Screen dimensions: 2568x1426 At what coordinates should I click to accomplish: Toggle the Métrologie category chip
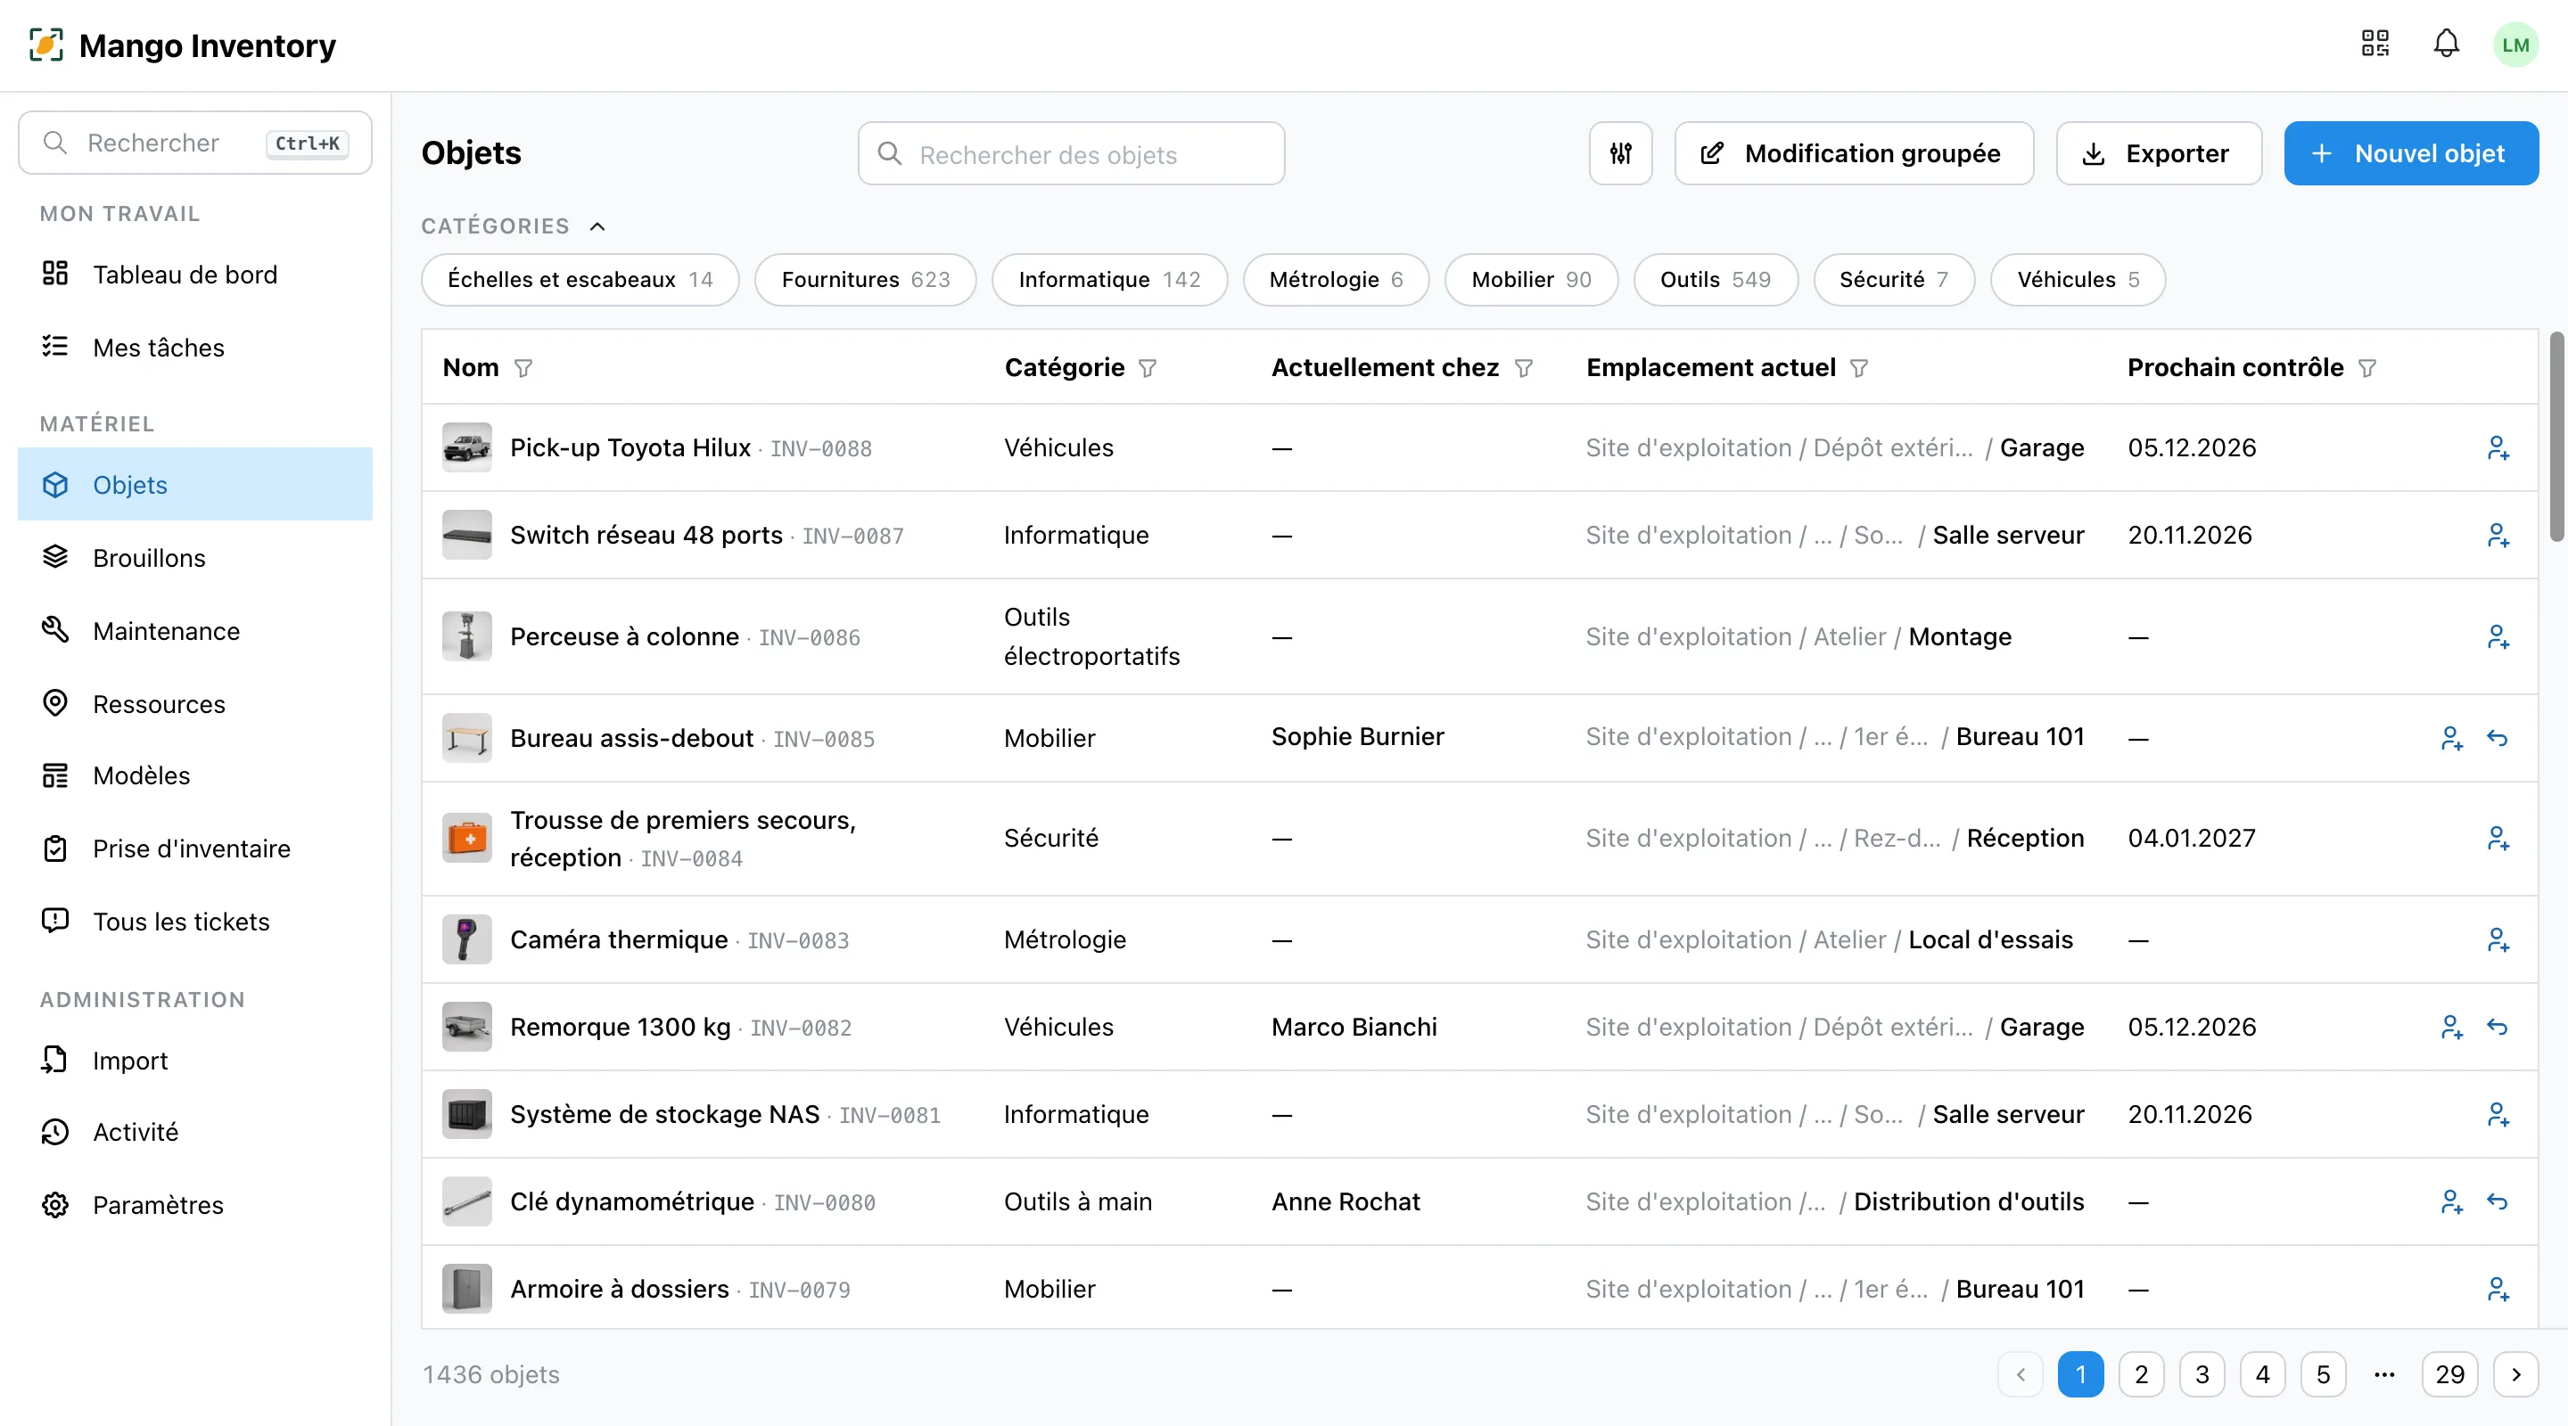[1335, 280]
